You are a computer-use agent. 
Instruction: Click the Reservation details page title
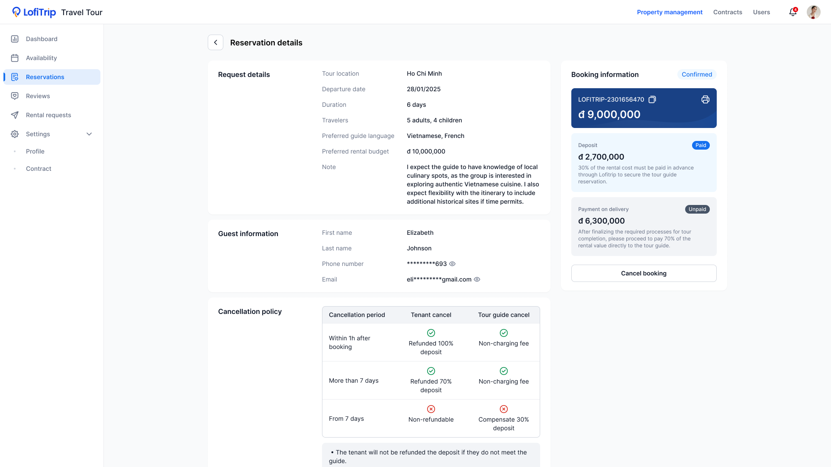[x=266, y=42]
